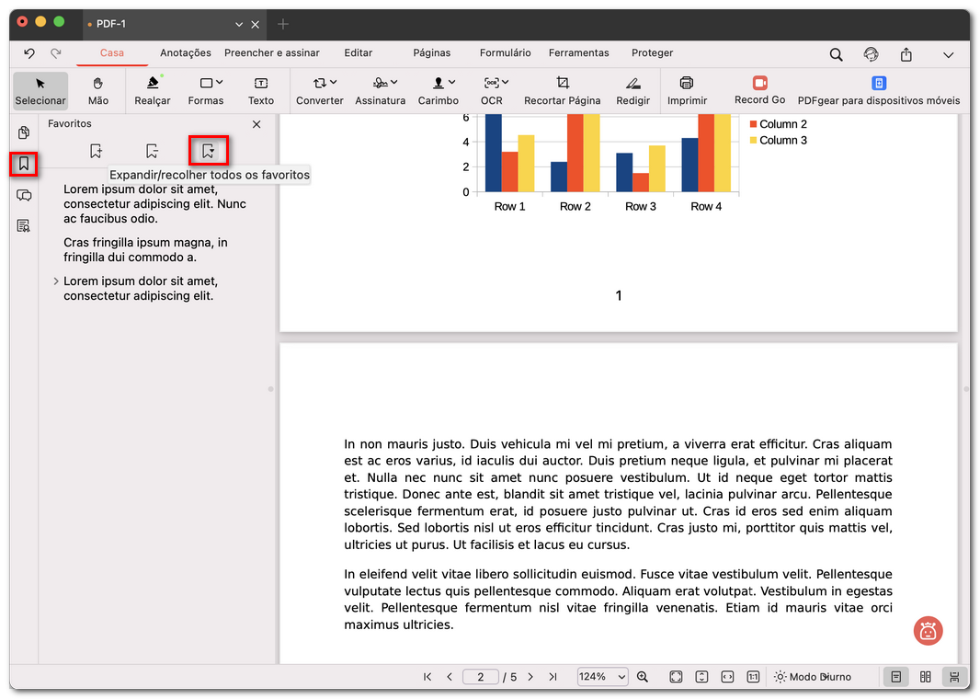Expand the 'Lorem ipsum dolor sit amet' bookmark
The image size is (980, 699).
coord(56,281)
